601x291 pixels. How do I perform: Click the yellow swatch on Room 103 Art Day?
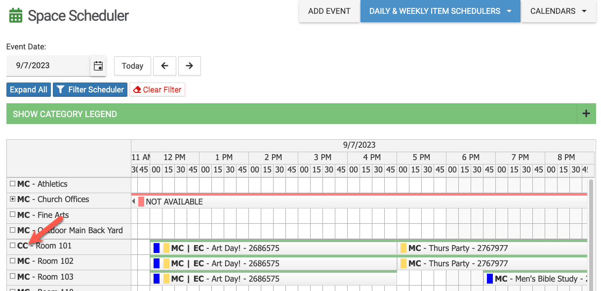pyautogui.click(x=166, y=279)
